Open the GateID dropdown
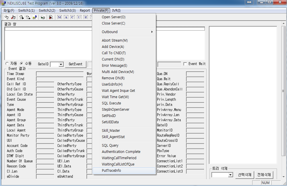Screen dimensions: 287x186 click(x=61, y=64)
